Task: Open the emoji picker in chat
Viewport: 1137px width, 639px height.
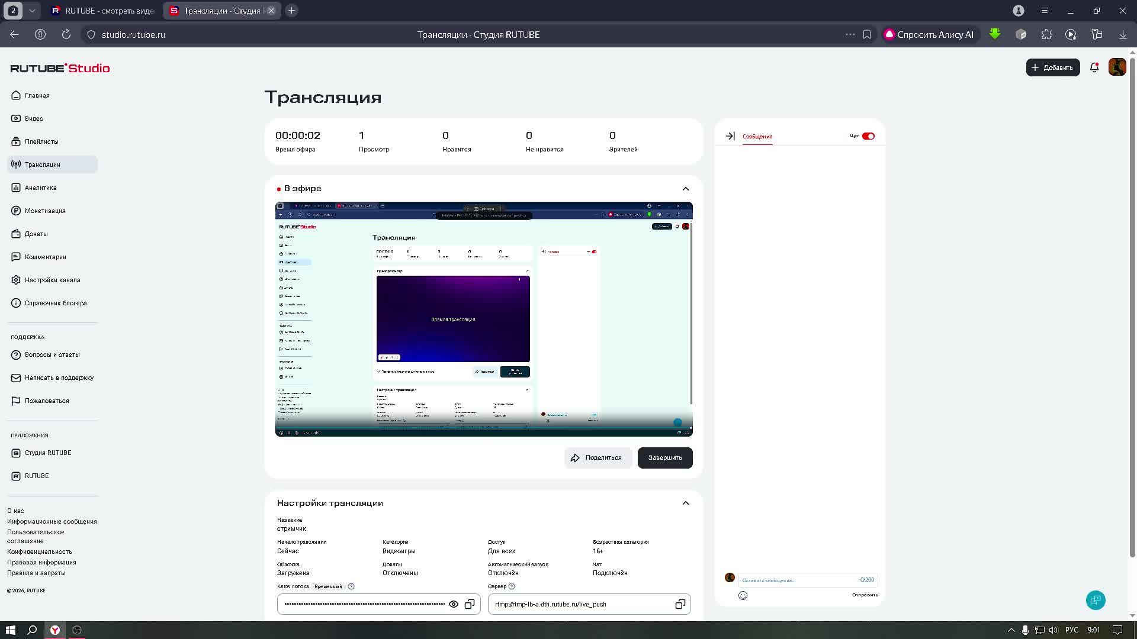Action: (x=743, y=595)
